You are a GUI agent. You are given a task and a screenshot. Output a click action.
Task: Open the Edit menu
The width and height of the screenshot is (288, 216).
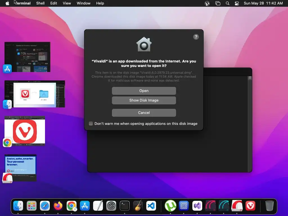pos(54,3)
